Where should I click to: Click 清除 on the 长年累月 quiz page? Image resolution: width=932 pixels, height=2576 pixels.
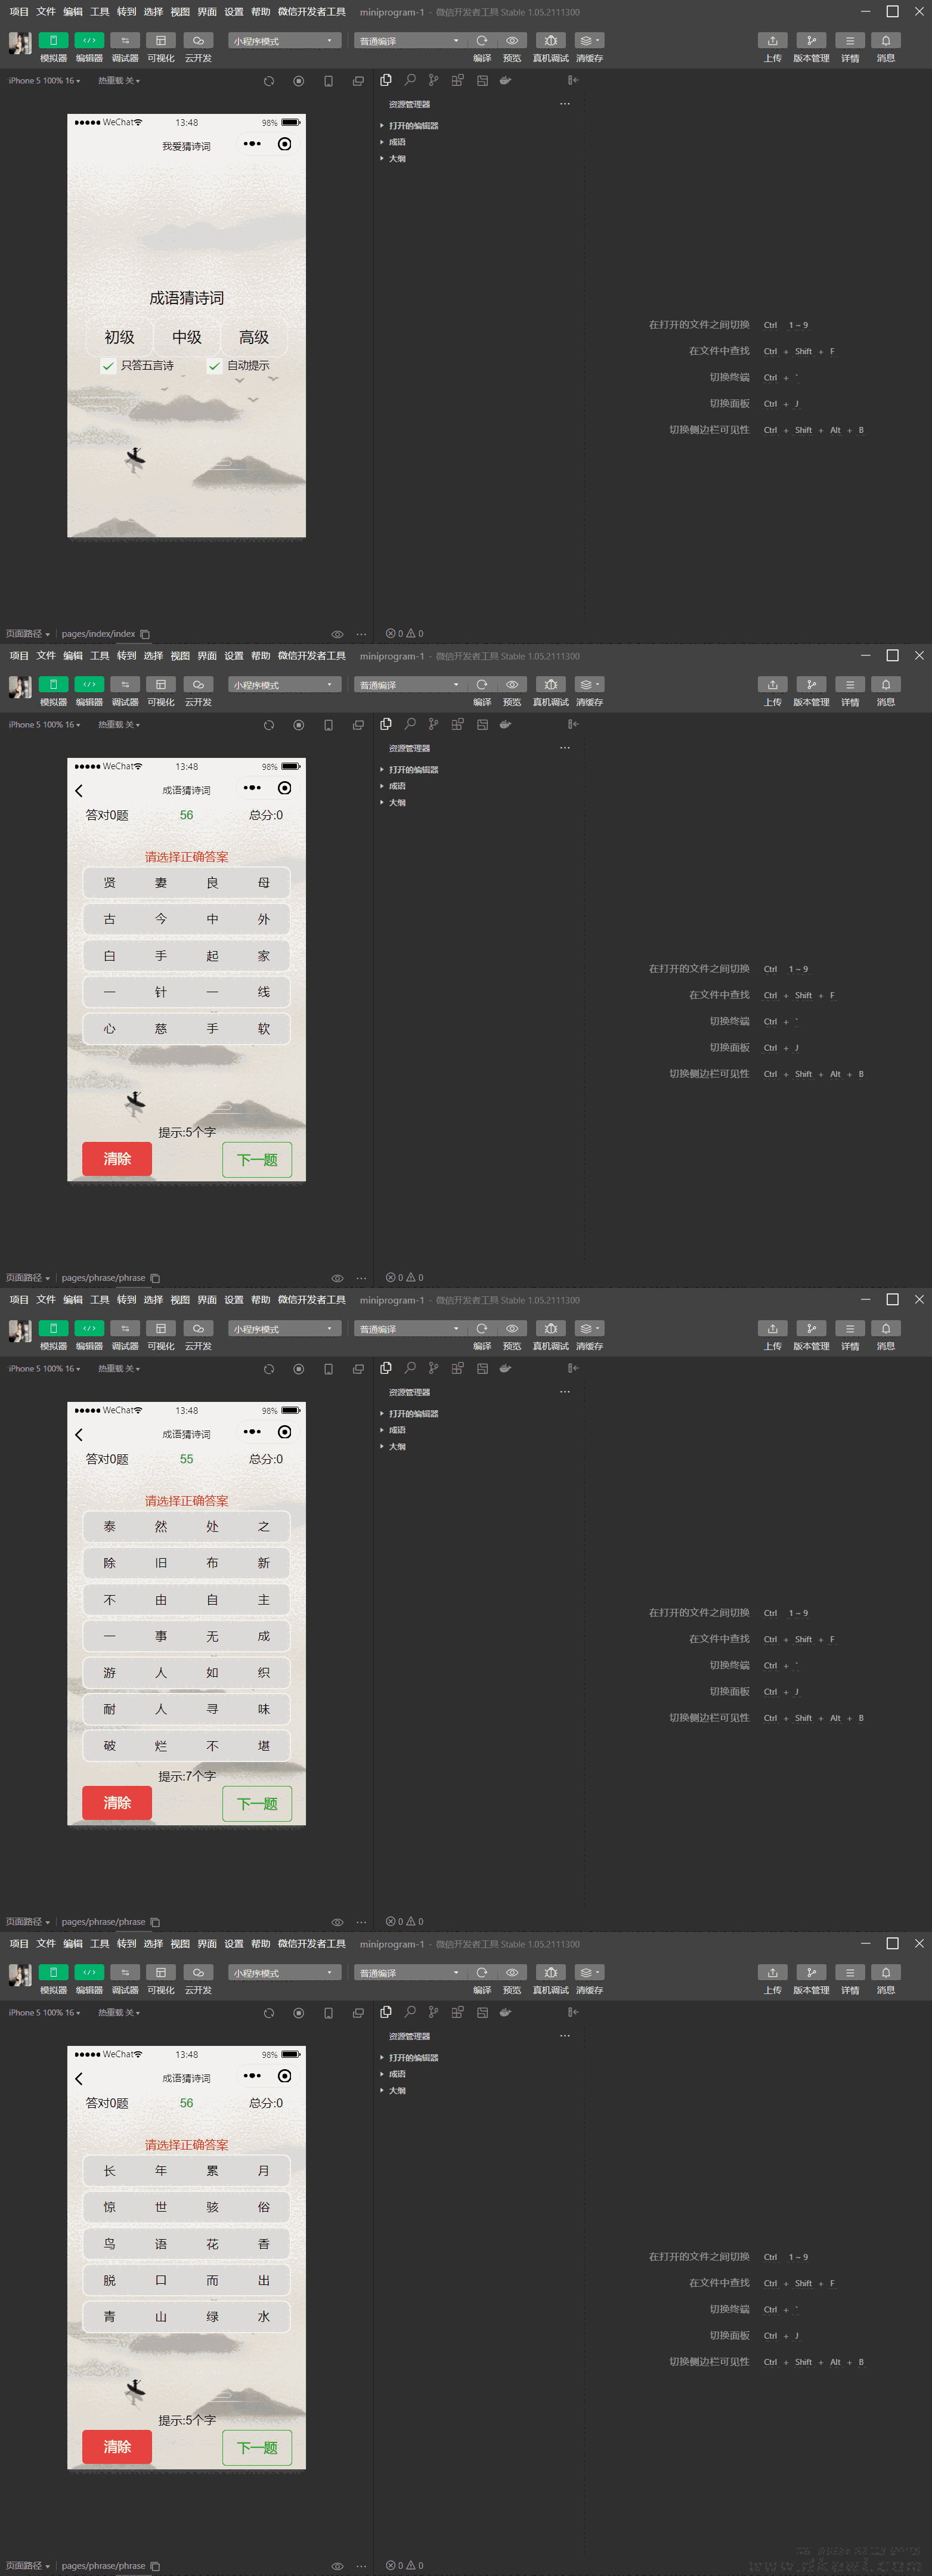tap(117, 2447)
